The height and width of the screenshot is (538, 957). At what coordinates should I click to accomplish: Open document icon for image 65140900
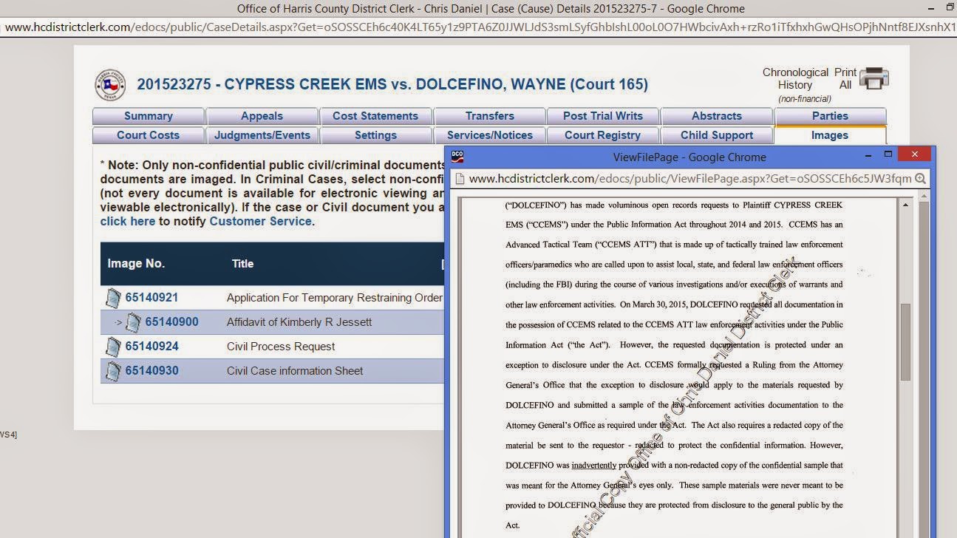click(x=133, y=322)
